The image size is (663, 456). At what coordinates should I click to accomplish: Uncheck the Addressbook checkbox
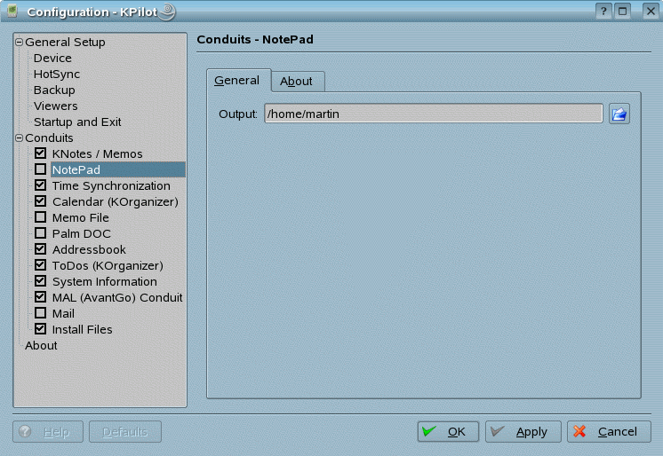click(x=41, y=249)
